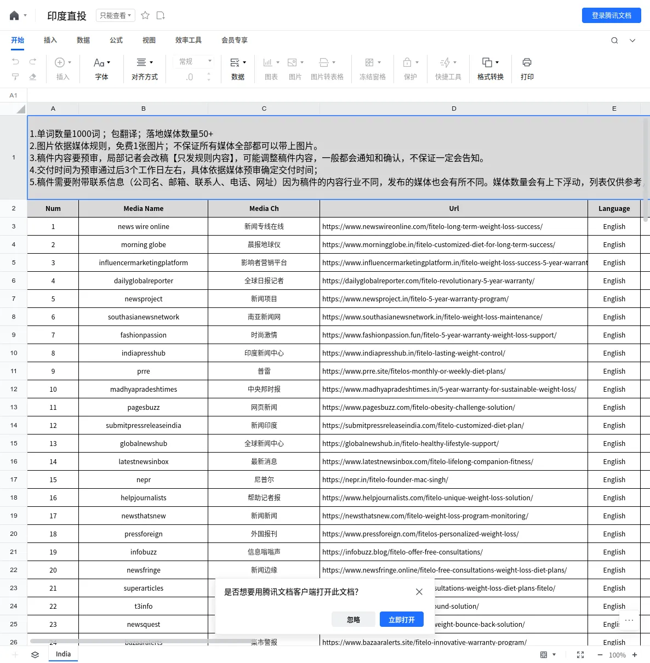
Task: Open the morningglobe.in URL link
Action: point(438,245)
